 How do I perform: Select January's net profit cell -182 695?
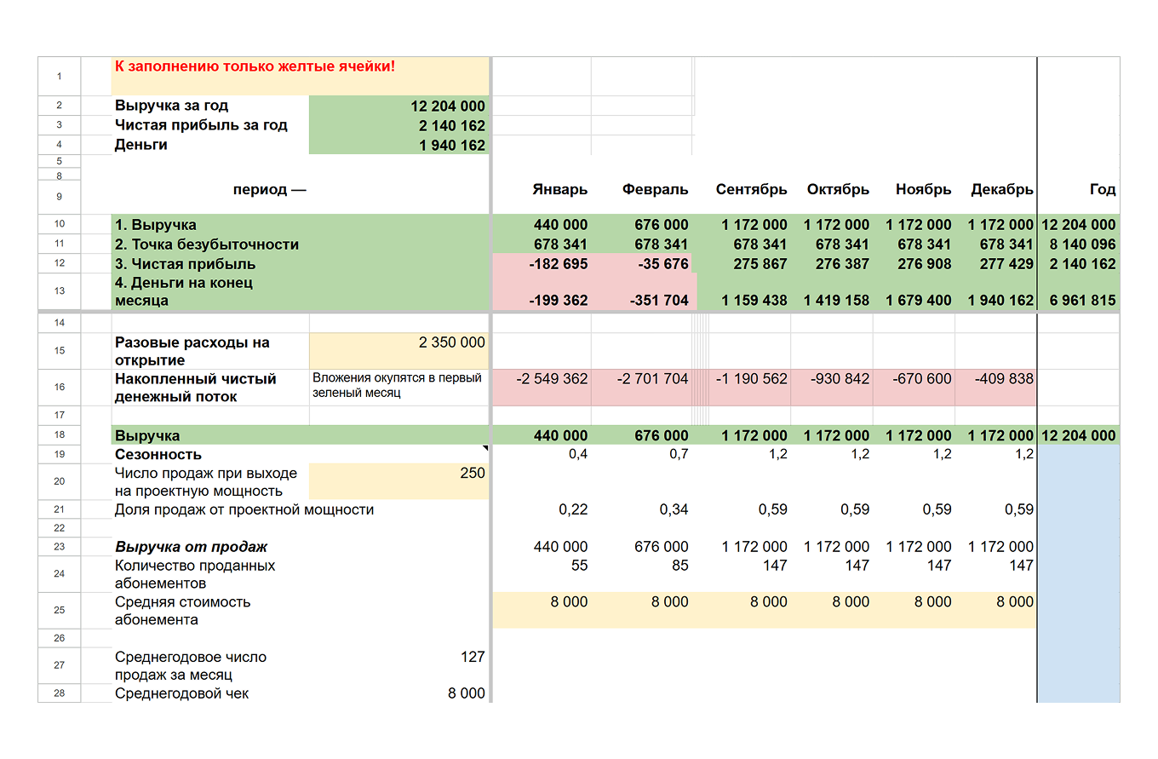click(x=542, y=264)
